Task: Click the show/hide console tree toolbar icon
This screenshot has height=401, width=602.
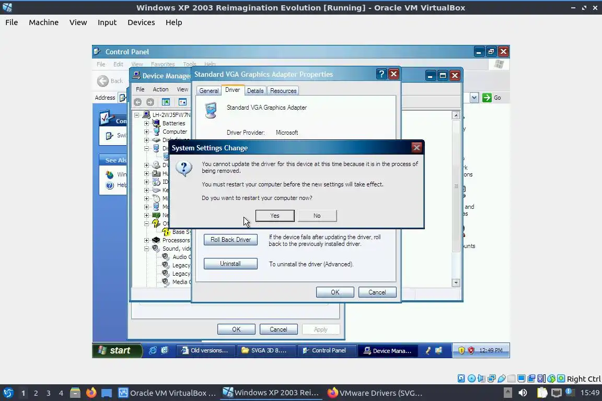Action: 166,102
